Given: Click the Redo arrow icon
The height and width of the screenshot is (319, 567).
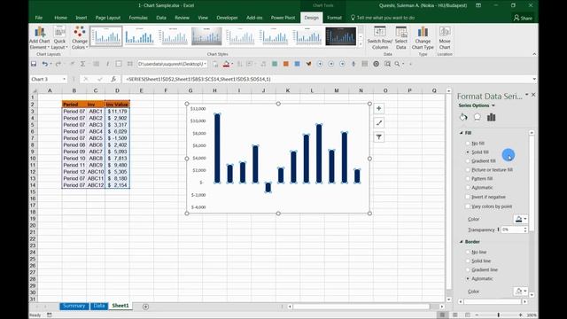Looking at the screenshot, I should pyautogui.click(x=58, y=64).
